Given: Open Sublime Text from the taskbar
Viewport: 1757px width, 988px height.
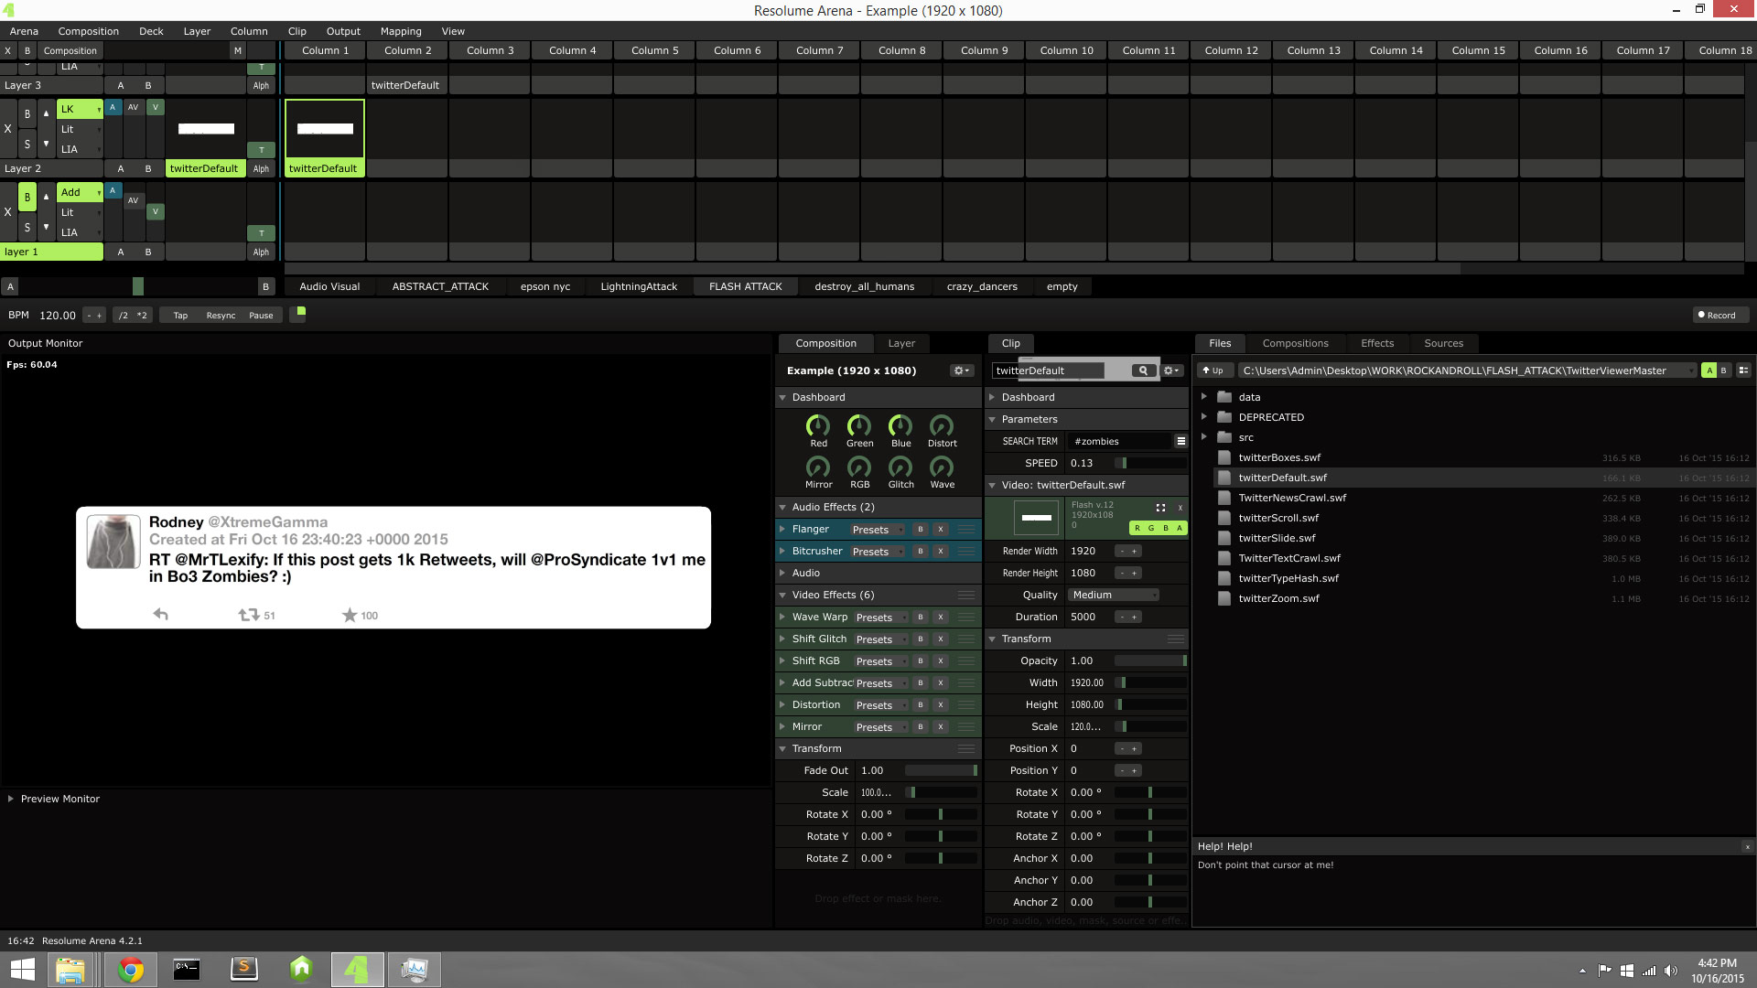Looking at the screenshot, I should pyautogui.click(x=243, y=970).
